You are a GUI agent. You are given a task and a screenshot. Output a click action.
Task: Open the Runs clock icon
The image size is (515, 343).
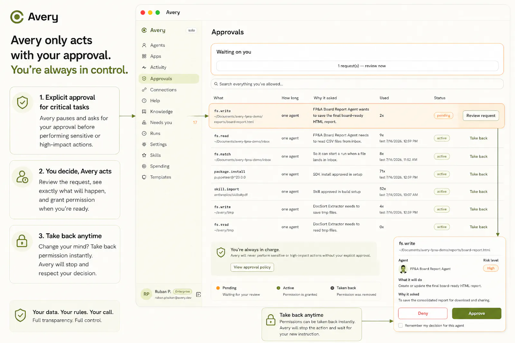tap(144, 133)
